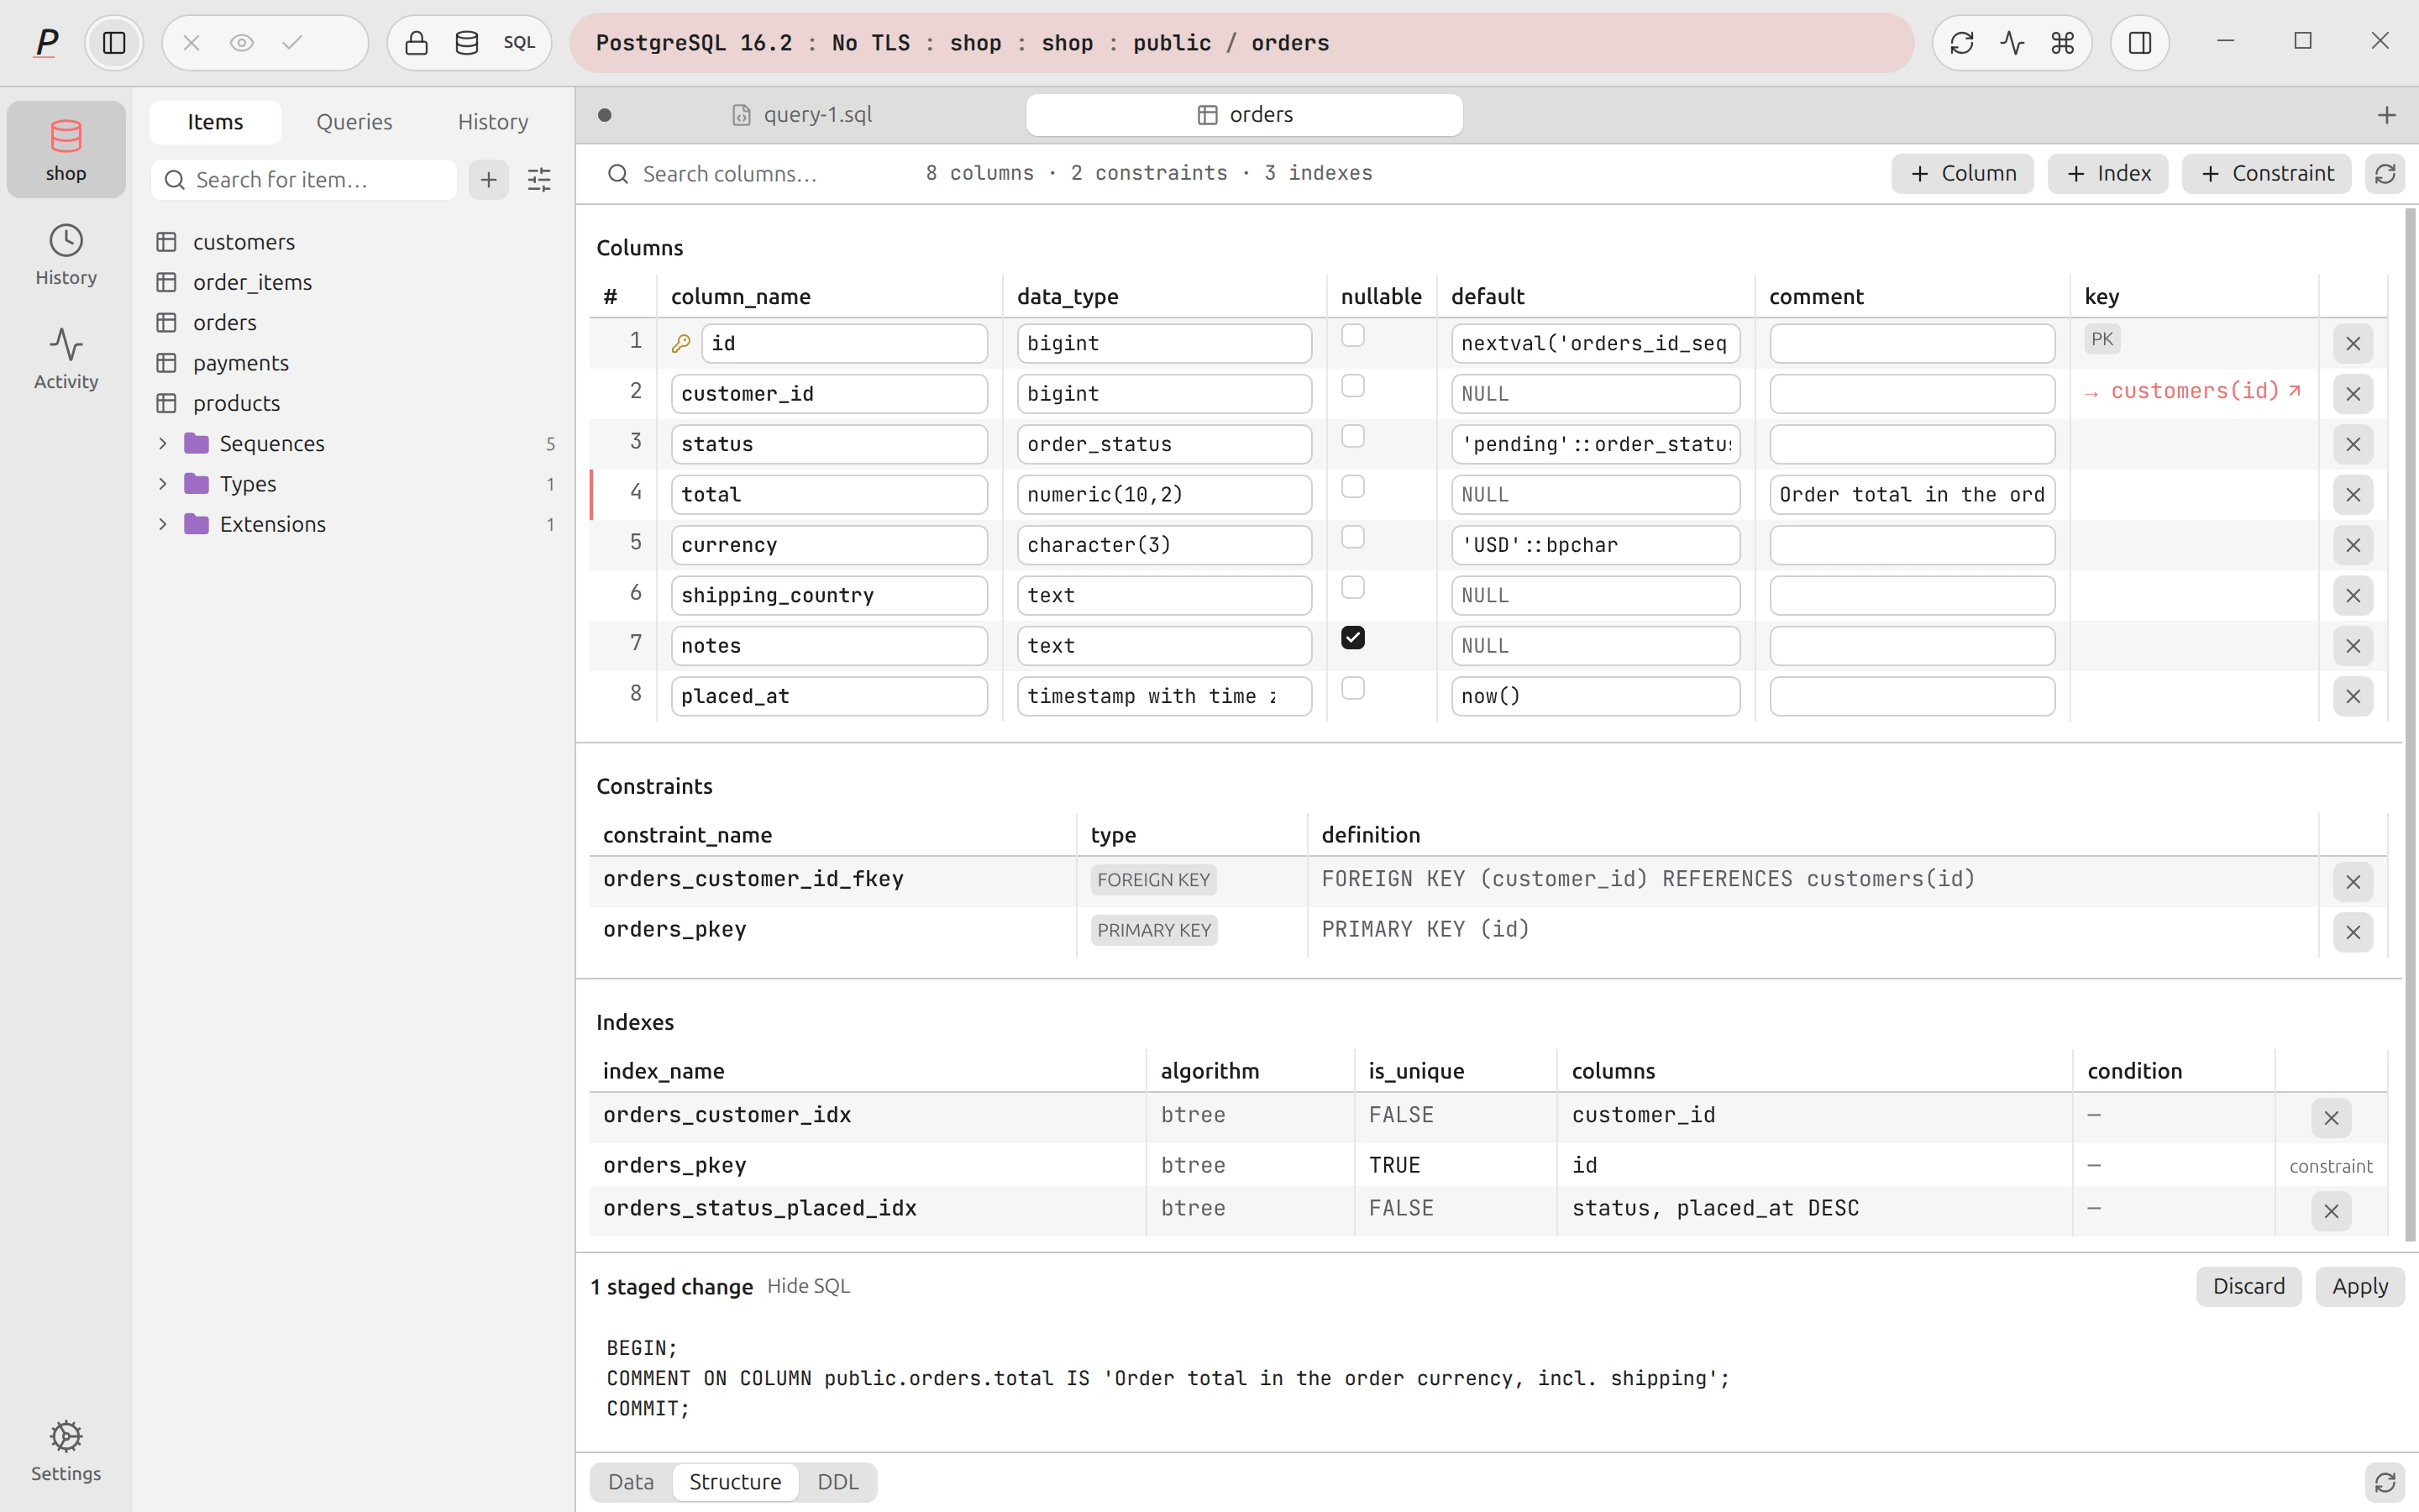Refresh the table structure next to the Constraint button

point(2385,174)
